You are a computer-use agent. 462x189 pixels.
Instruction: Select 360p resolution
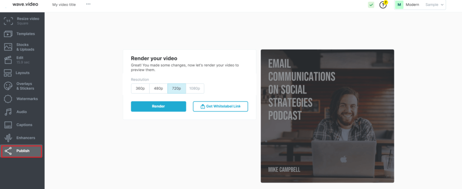tap(140, 88)
